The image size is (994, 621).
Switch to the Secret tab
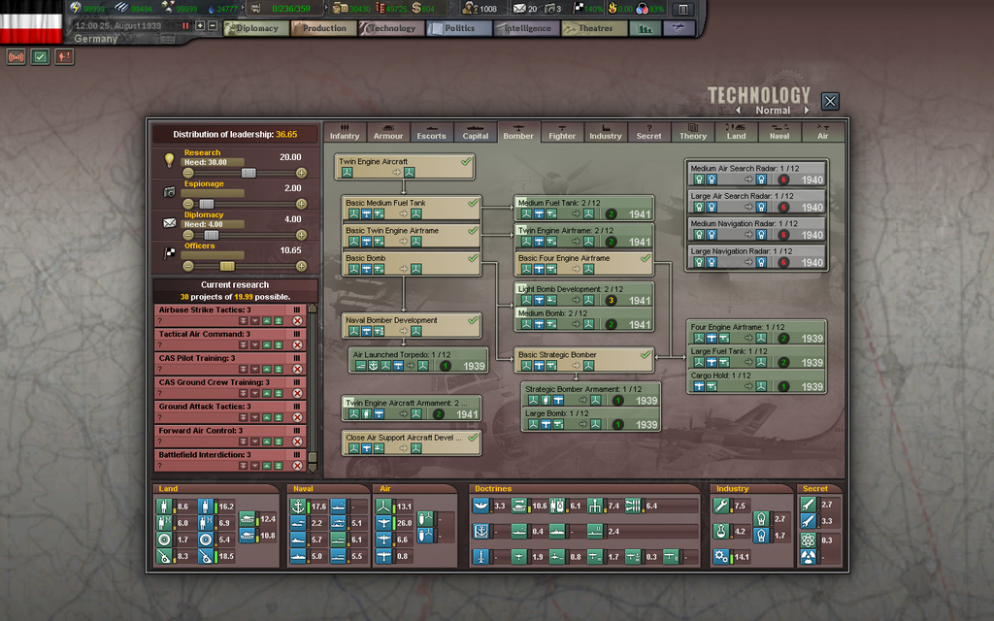tap(648, 132)
